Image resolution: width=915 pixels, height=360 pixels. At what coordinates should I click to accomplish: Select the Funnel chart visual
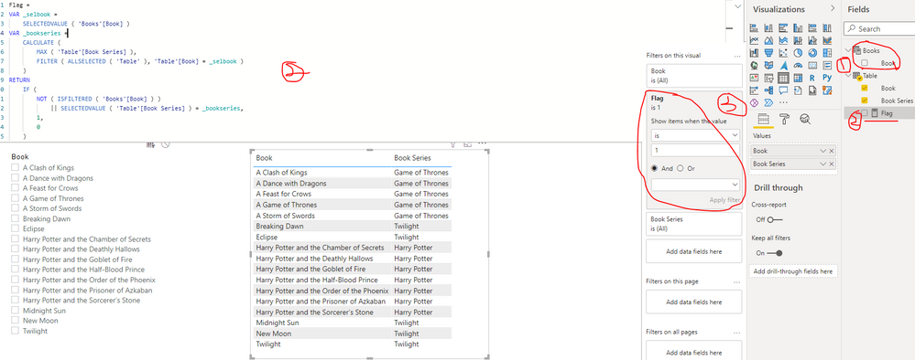(x=768, y=52)
